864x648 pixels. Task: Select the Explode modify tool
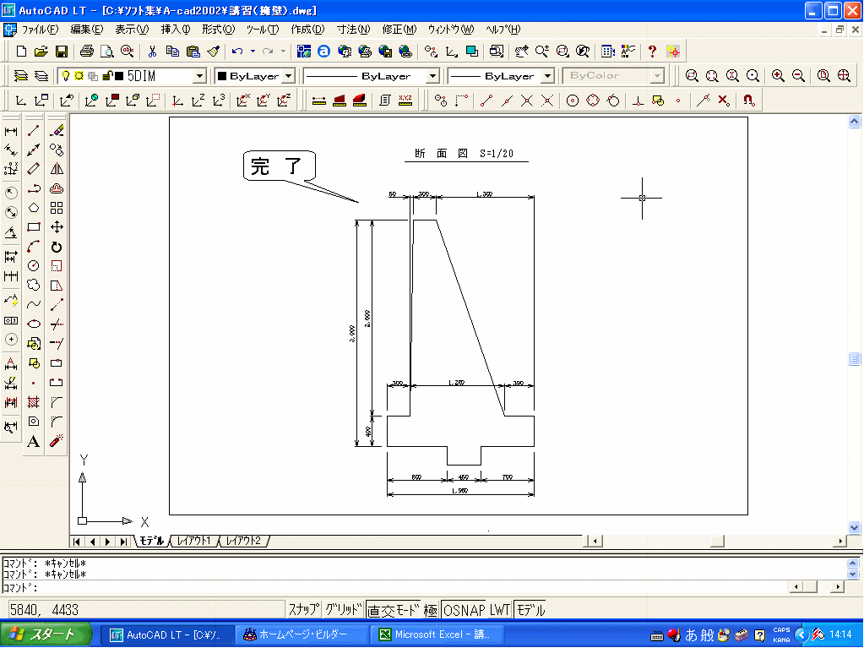click(x=57, y=441)
